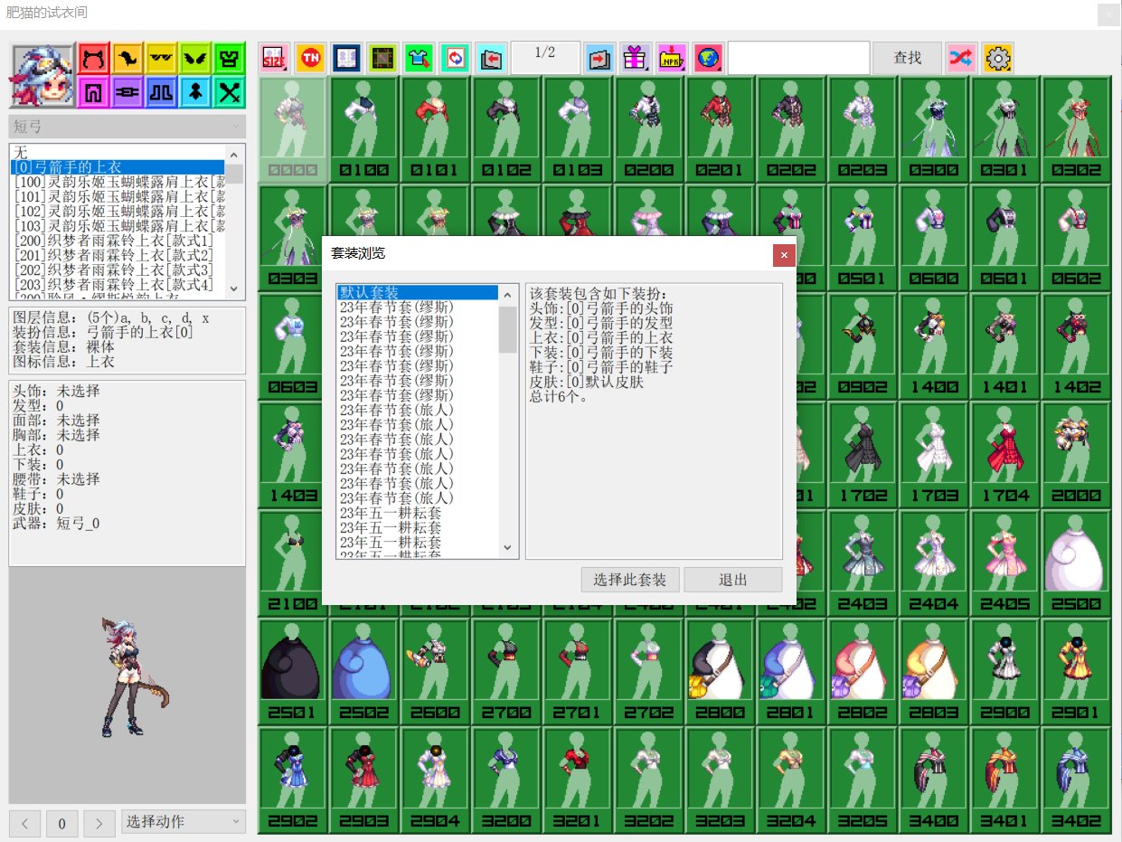Click the search text field in toolbar
Image resolution: width=1122 pixels, height=842 pixels.
[x=798, y=58]
